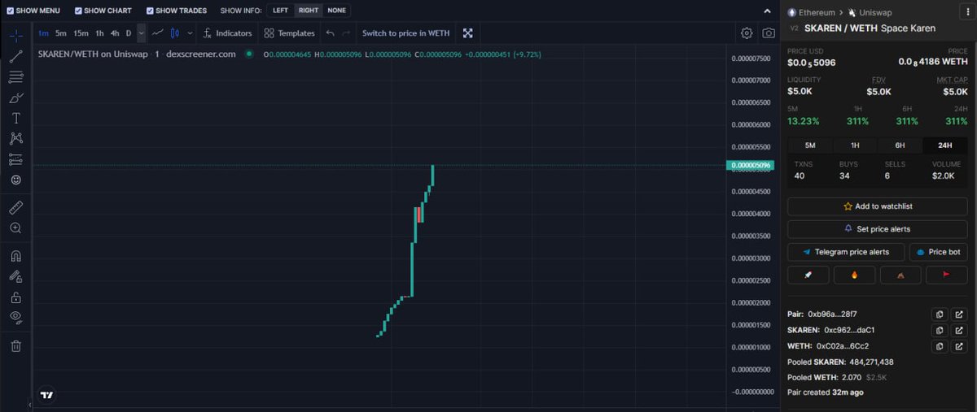Viewport: 977px width, 412px height.
Task: Open the Templates menu
Action: [289, 33]
